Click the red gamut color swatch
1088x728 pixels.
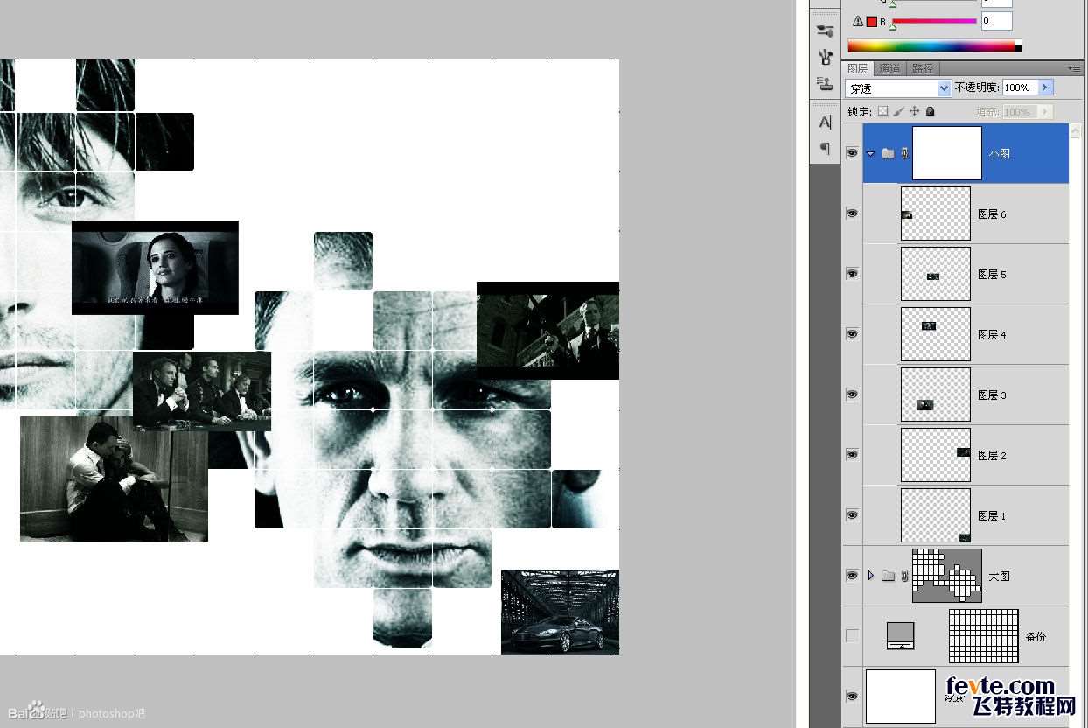(x=871, y=21)
